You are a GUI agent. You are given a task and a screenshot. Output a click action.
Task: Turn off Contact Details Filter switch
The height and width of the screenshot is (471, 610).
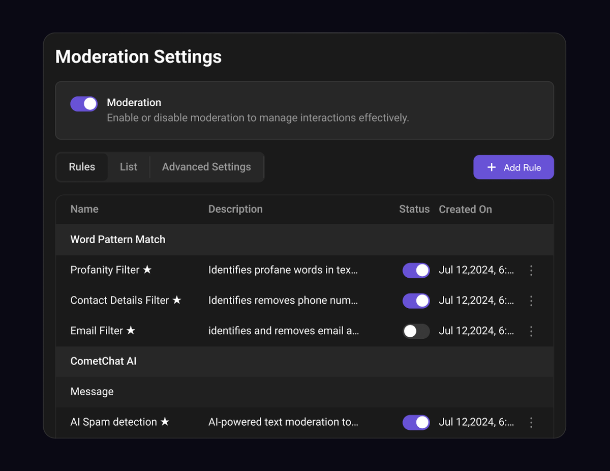pos(416,301)
